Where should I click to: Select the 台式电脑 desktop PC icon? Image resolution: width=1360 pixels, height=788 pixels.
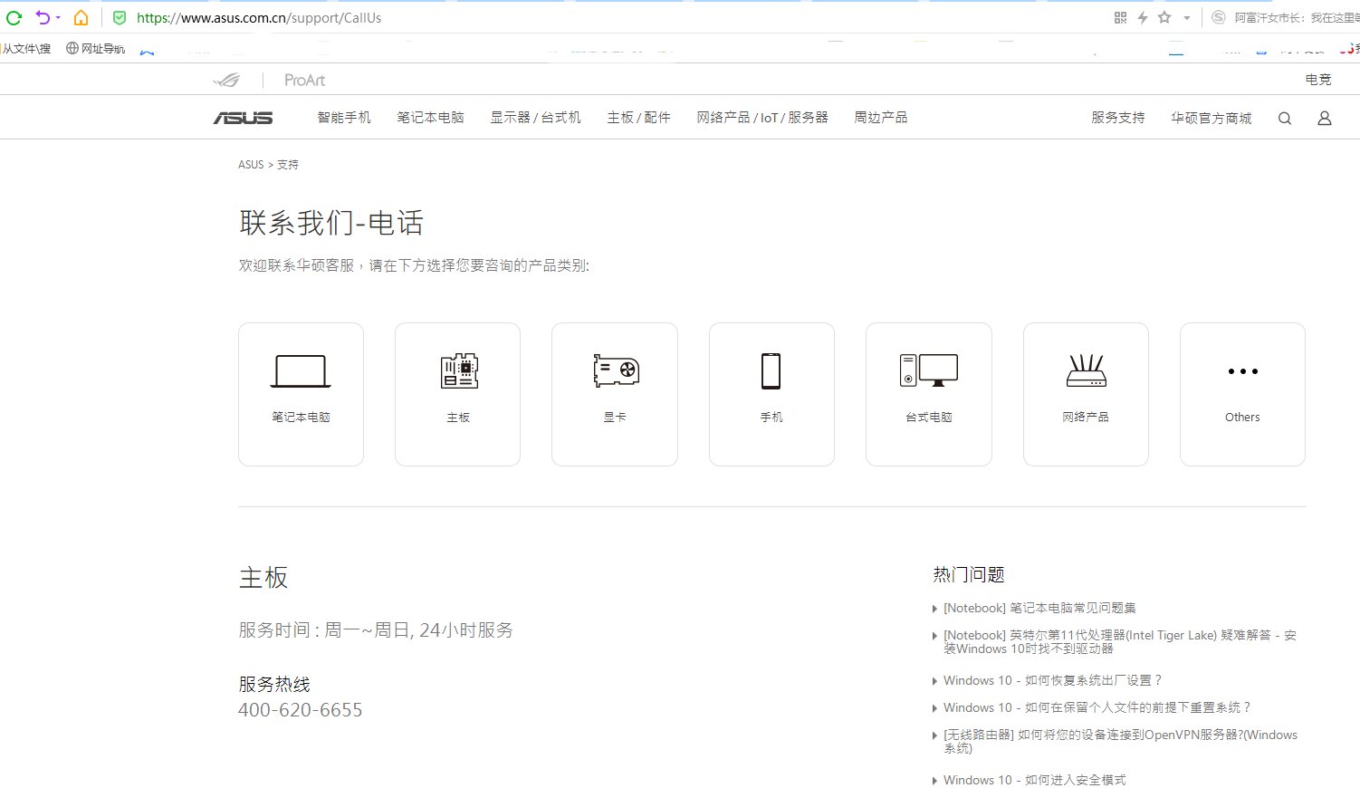(x=928, y=371)
